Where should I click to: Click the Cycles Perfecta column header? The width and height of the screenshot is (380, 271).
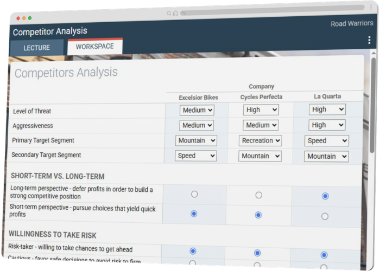[x=261, y=97]
